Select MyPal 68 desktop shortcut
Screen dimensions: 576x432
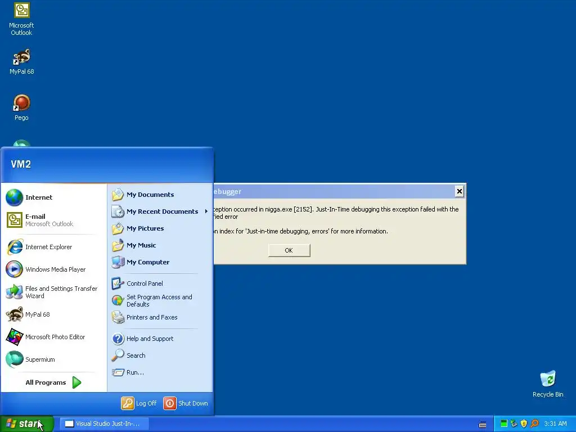click(x=22, y=62)
